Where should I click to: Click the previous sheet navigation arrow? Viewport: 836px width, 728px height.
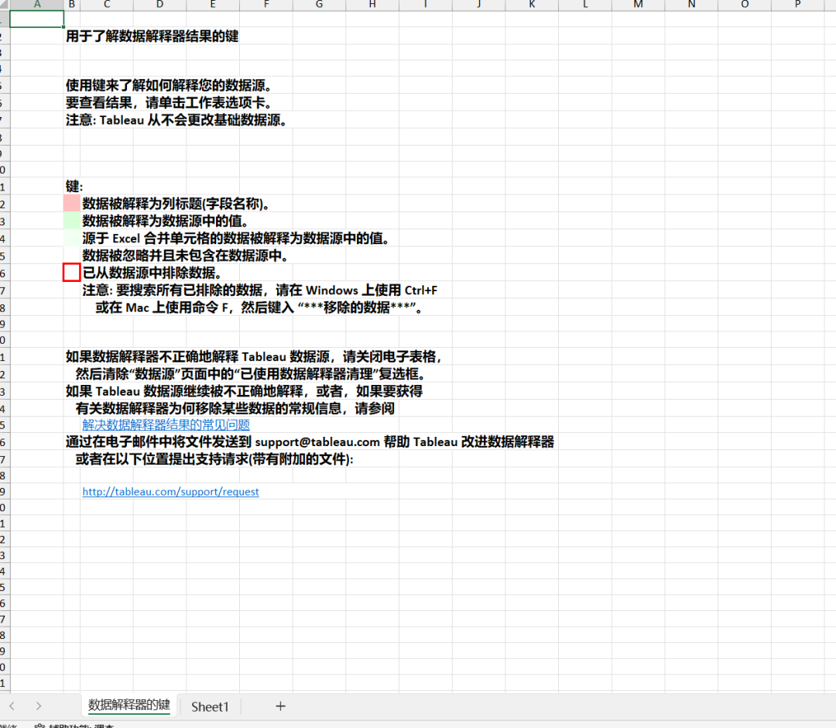[x=12, y=706]
